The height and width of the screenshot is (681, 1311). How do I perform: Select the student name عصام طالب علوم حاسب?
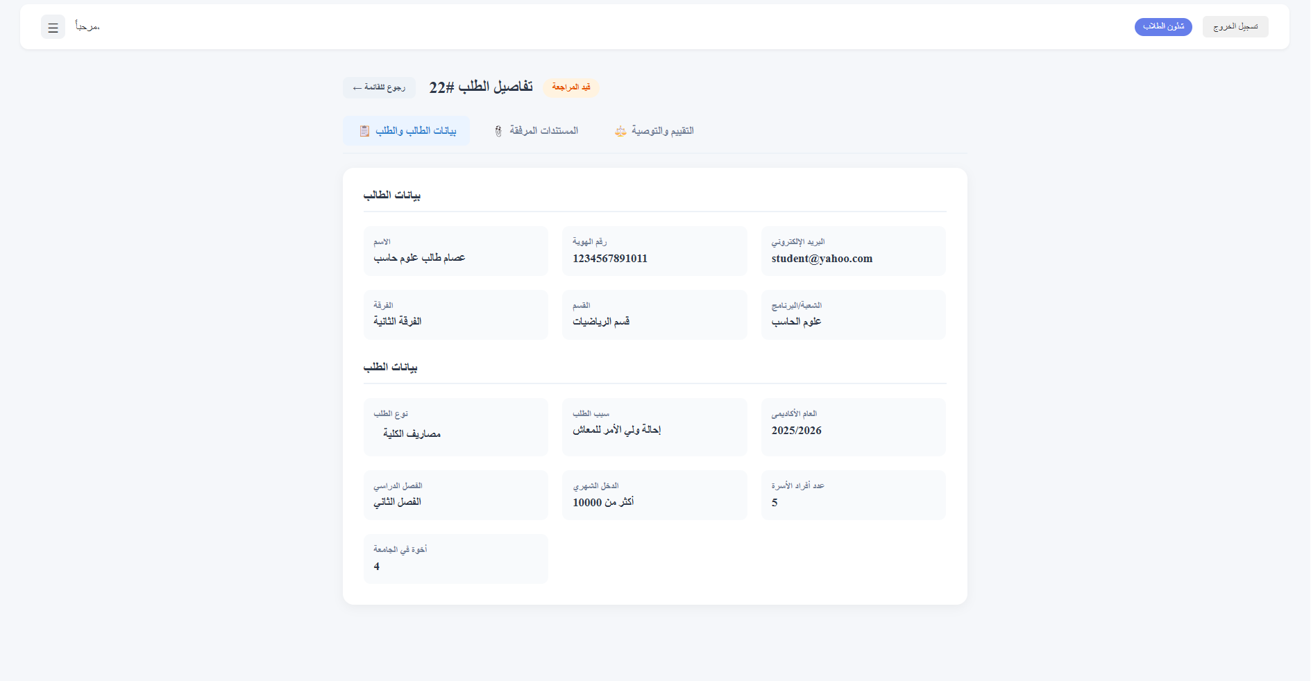pyautogui.click(x=455, y=251)
